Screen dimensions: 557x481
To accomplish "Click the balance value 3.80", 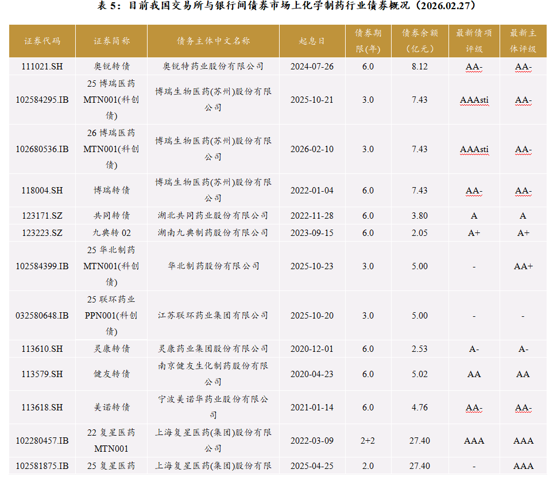I will click(x=420, y=216).
